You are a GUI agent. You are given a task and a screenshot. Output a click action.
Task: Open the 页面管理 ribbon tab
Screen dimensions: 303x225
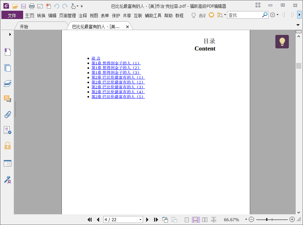(67, 16)
